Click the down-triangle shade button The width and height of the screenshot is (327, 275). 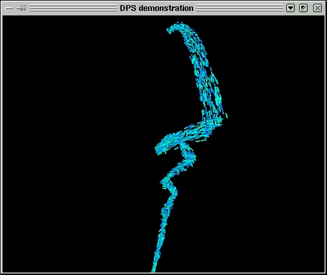[x=290, y=8]
